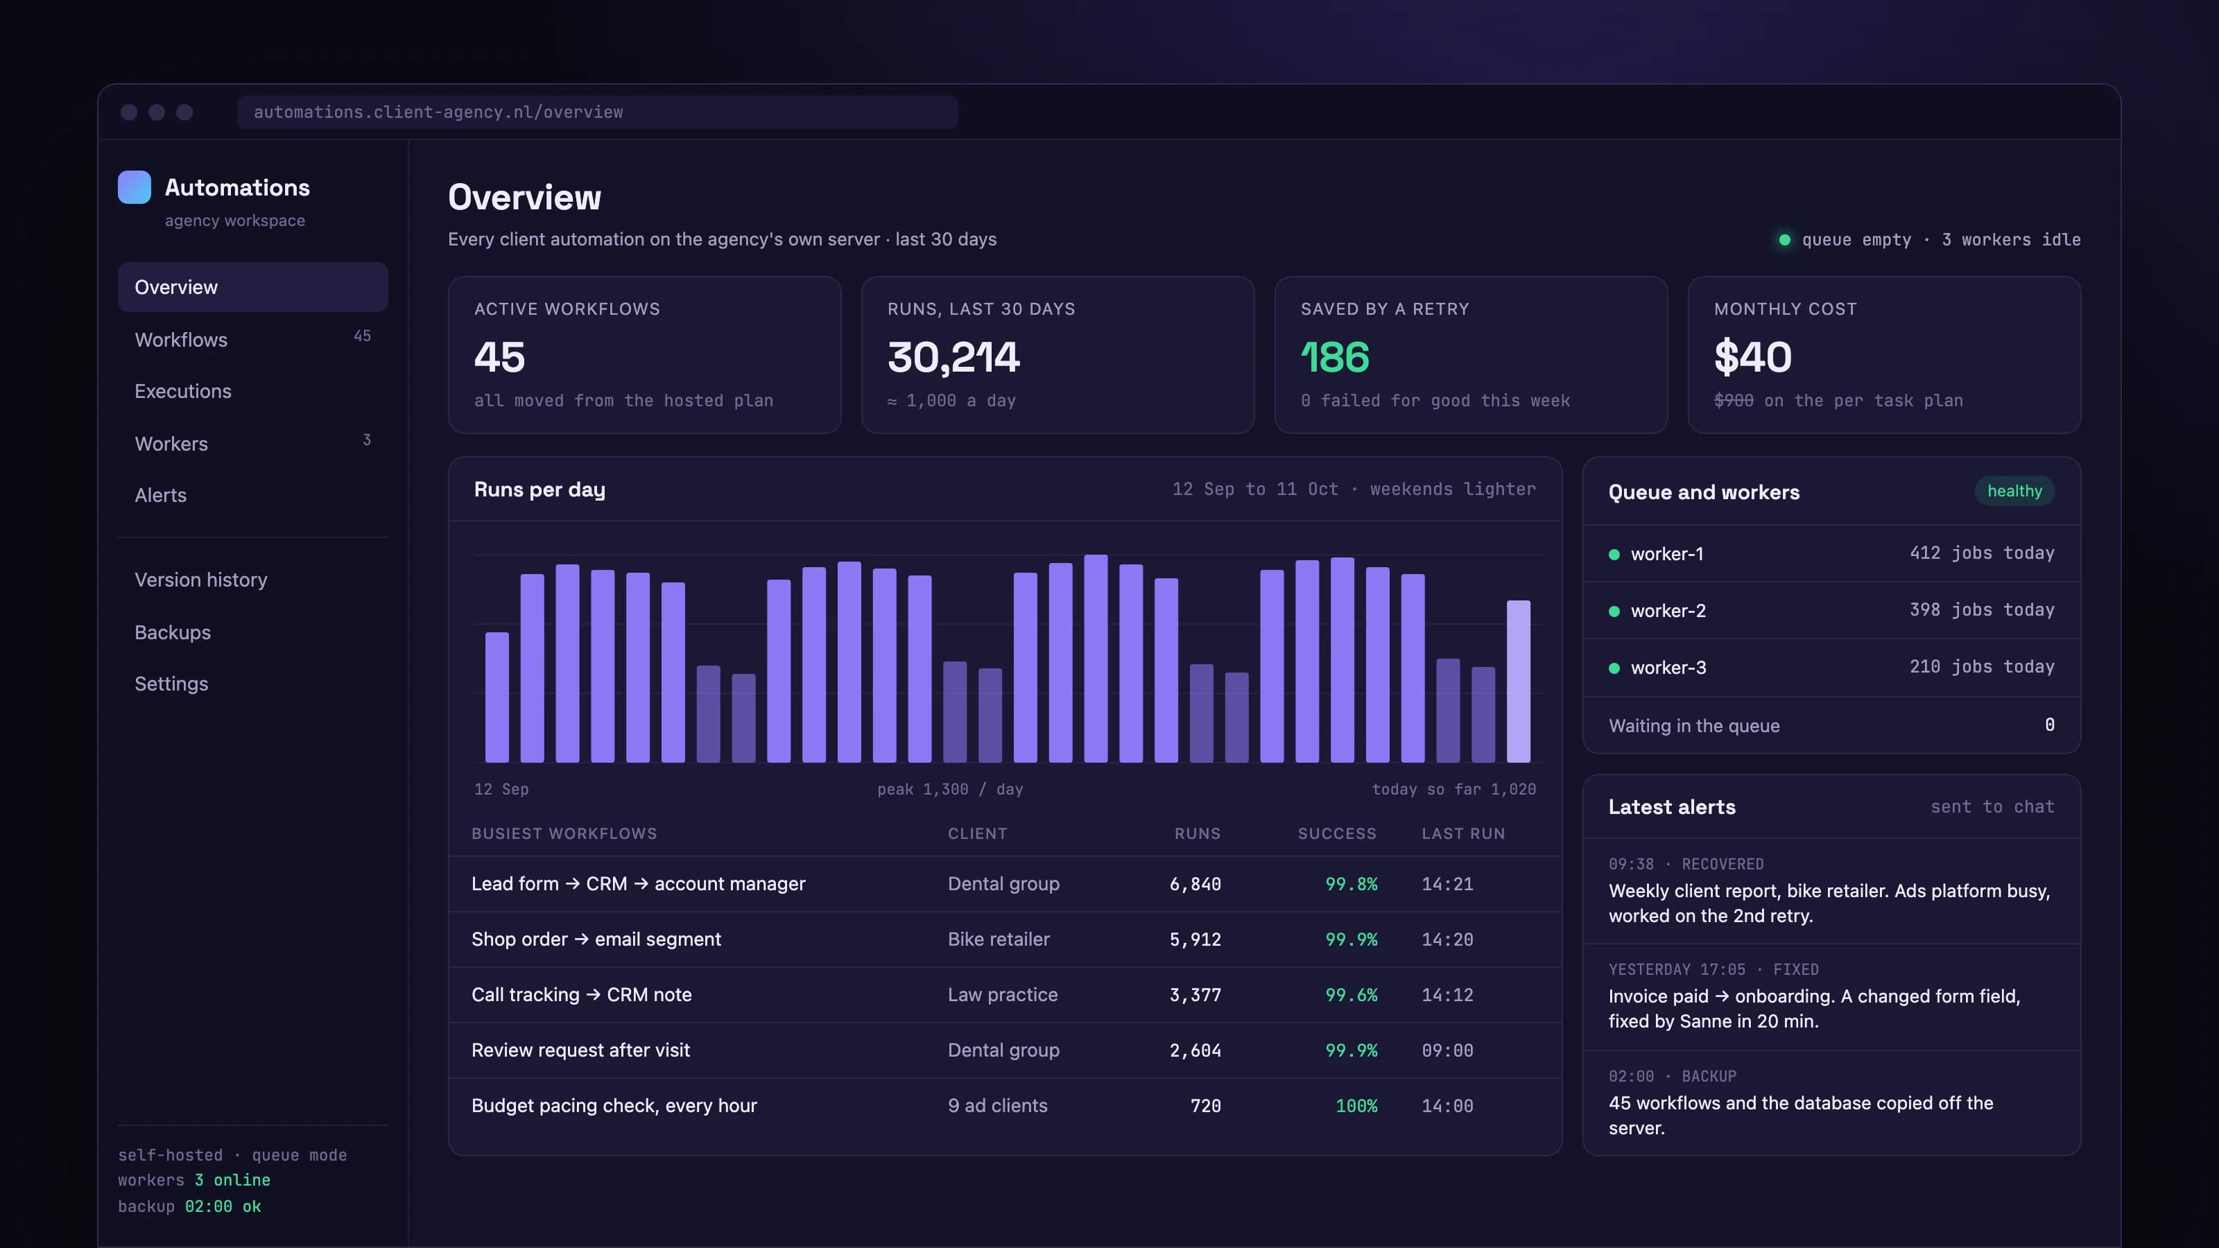Open Settings in the sidebar
2219x1248 pixels.
(252, 684)
